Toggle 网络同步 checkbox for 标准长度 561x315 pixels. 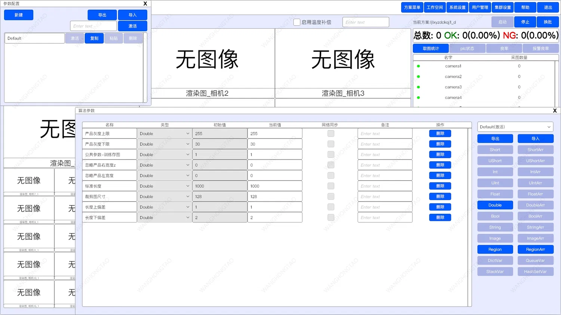[331, 186]
